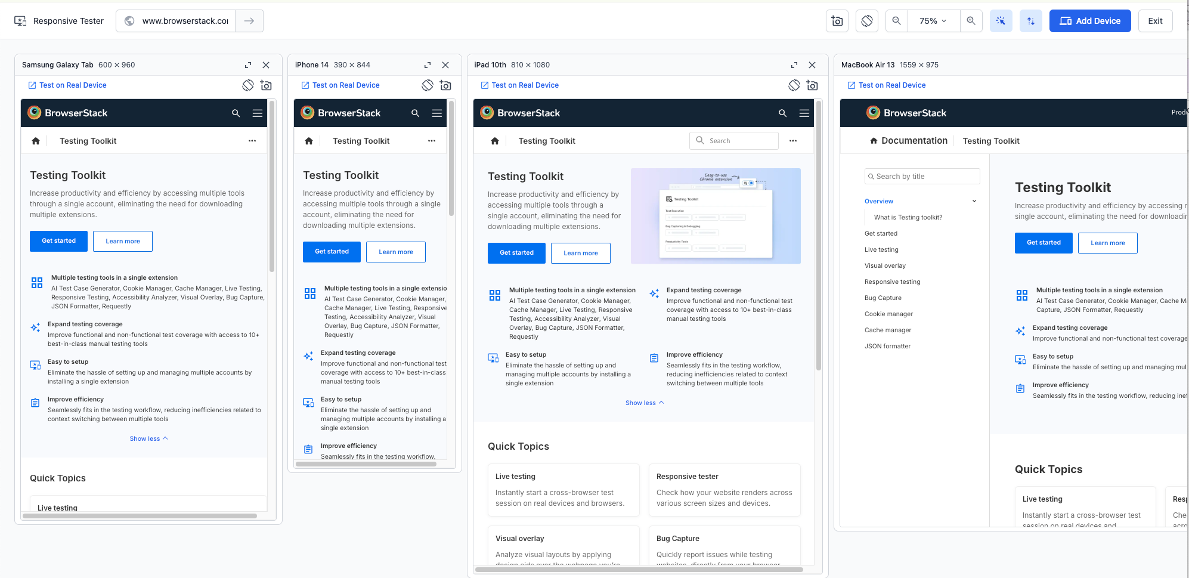Screen dimensions: 1189x578
Task: Click the search icon in the iPad navbar
Action: [x=782, y=113]
